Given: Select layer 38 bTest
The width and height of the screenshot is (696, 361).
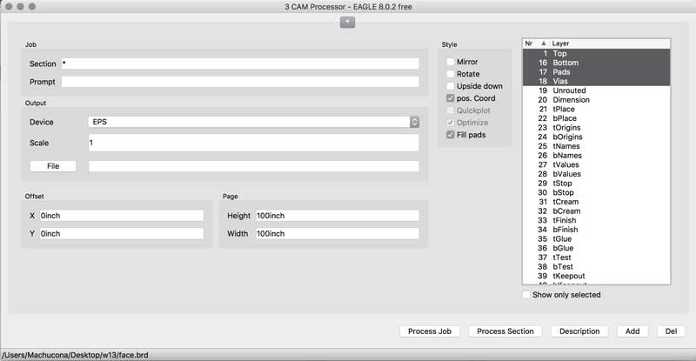Looking at the screenshot, I should 597,267.
